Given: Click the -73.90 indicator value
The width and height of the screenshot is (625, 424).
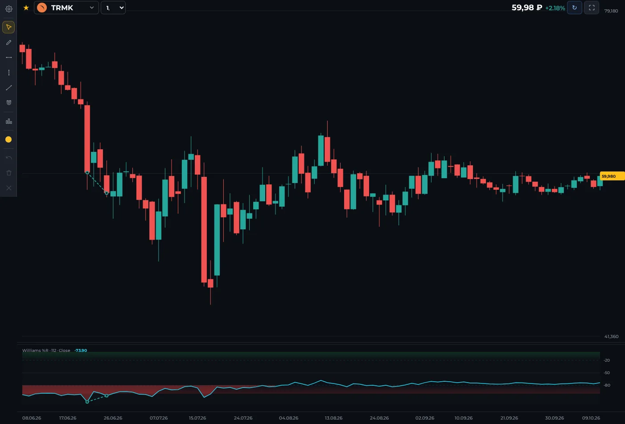Looking at the screenshot, I should [x=81, y=351].
